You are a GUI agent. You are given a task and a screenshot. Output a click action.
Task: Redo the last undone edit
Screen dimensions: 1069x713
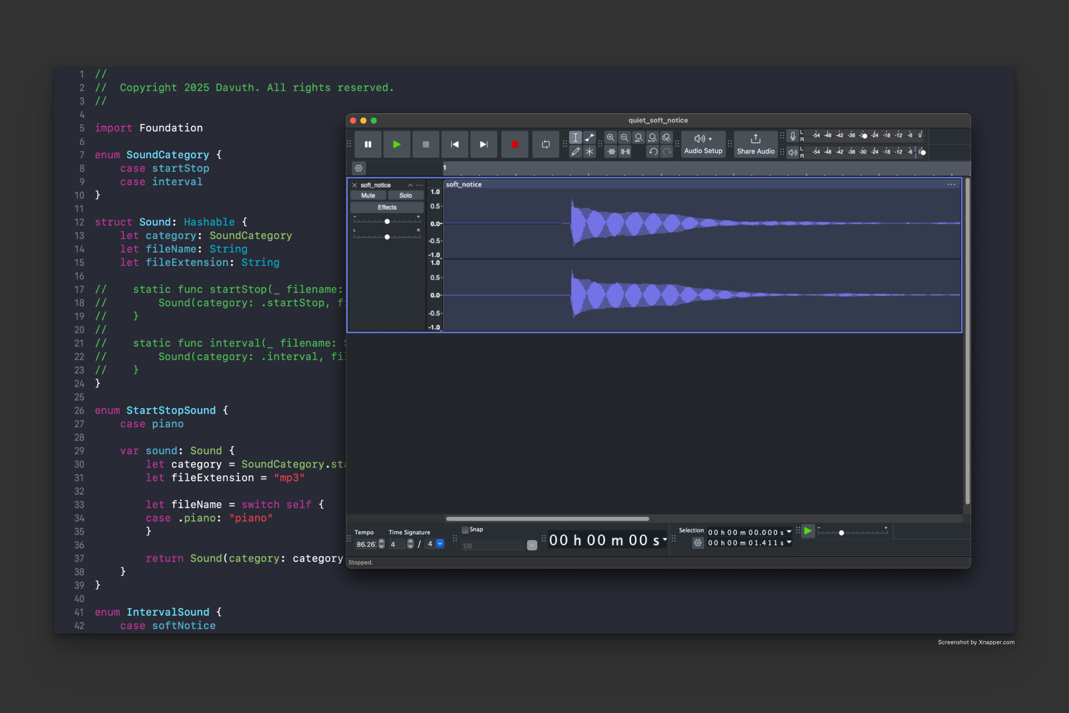667,151
